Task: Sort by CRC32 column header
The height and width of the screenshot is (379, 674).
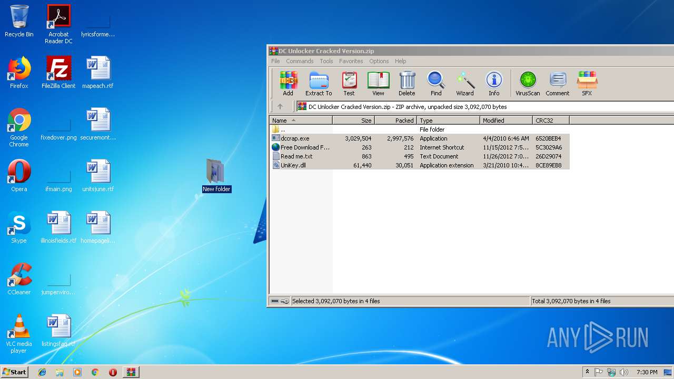Action: coord(551,120)
